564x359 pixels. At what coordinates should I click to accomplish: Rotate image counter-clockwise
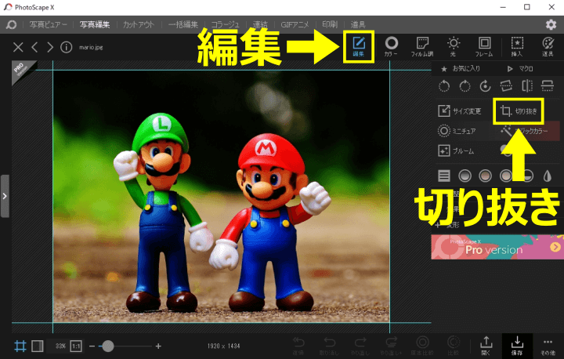[x=444, y=86]
